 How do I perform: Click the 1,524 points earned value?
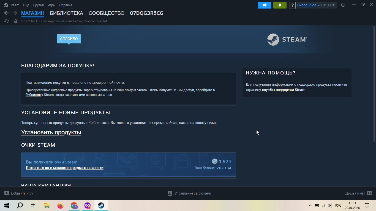225,162
